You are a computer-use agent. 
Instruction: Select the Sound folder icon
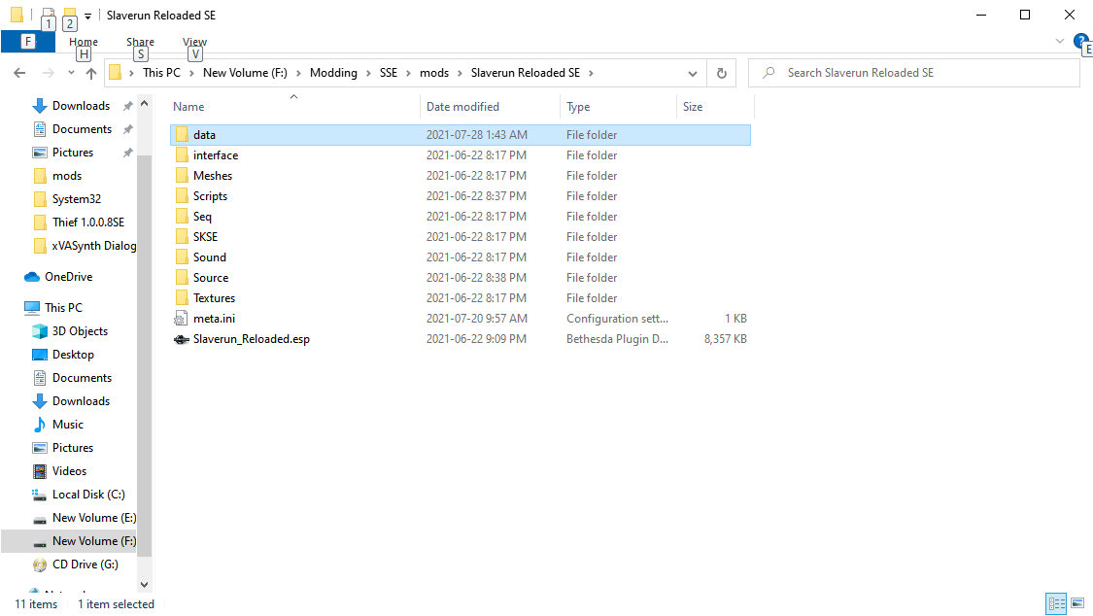coord(182,257)
